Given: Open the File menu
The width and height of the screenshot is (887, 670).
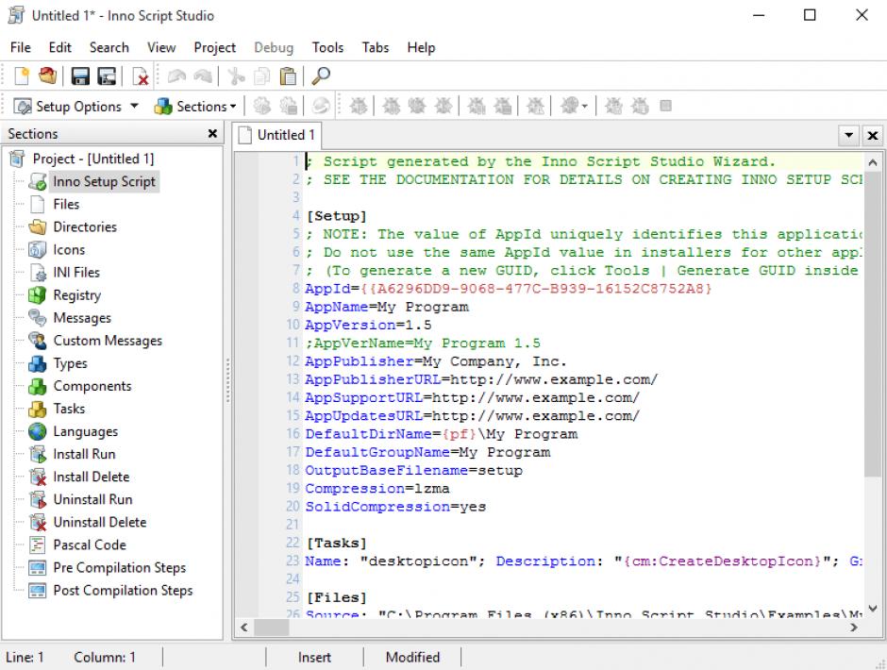Looking at the screenshot, I should (x=21, y=47).
